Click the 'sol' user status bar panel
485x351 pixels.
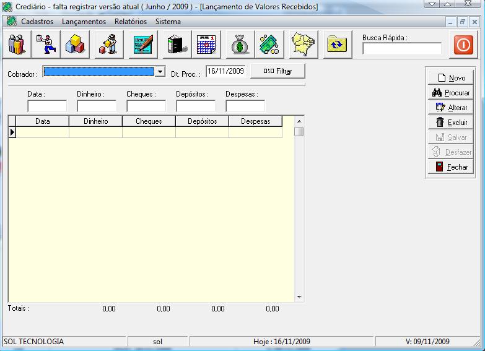click(157, 342)
